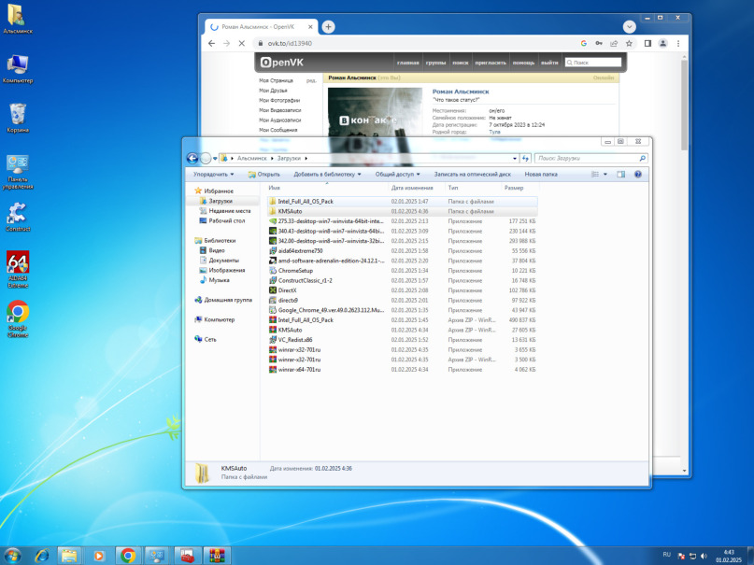Click the Internet Explorer taskbar icon
Screen dimensions: 754x565
pos(41,555)
